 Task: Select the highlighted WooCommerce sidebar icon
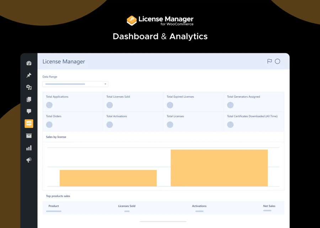(29, 124)
